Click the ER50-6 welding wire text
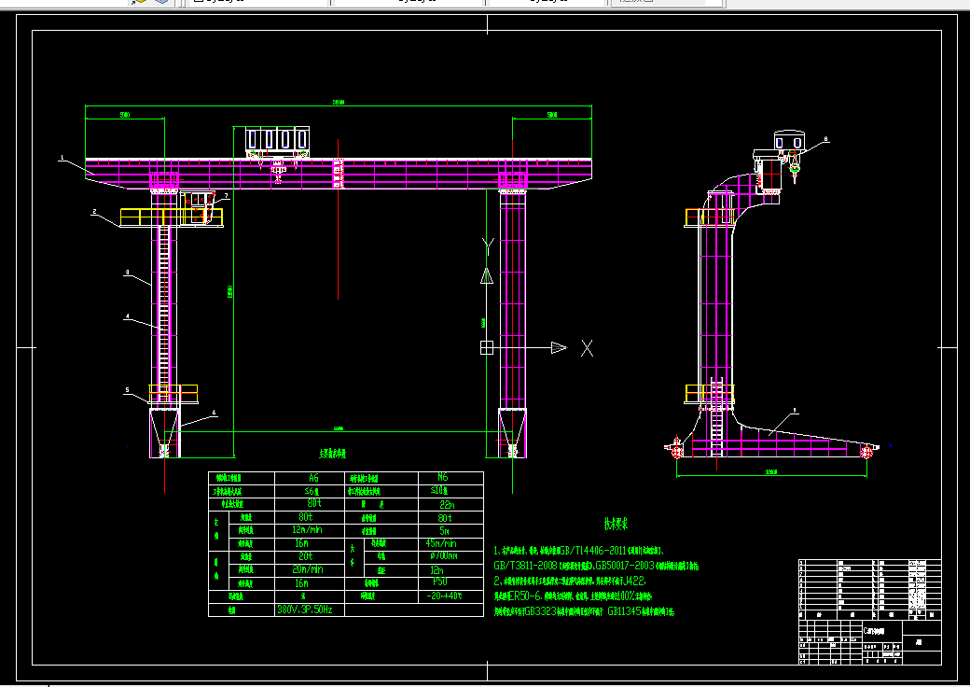 tap(524, 596)
